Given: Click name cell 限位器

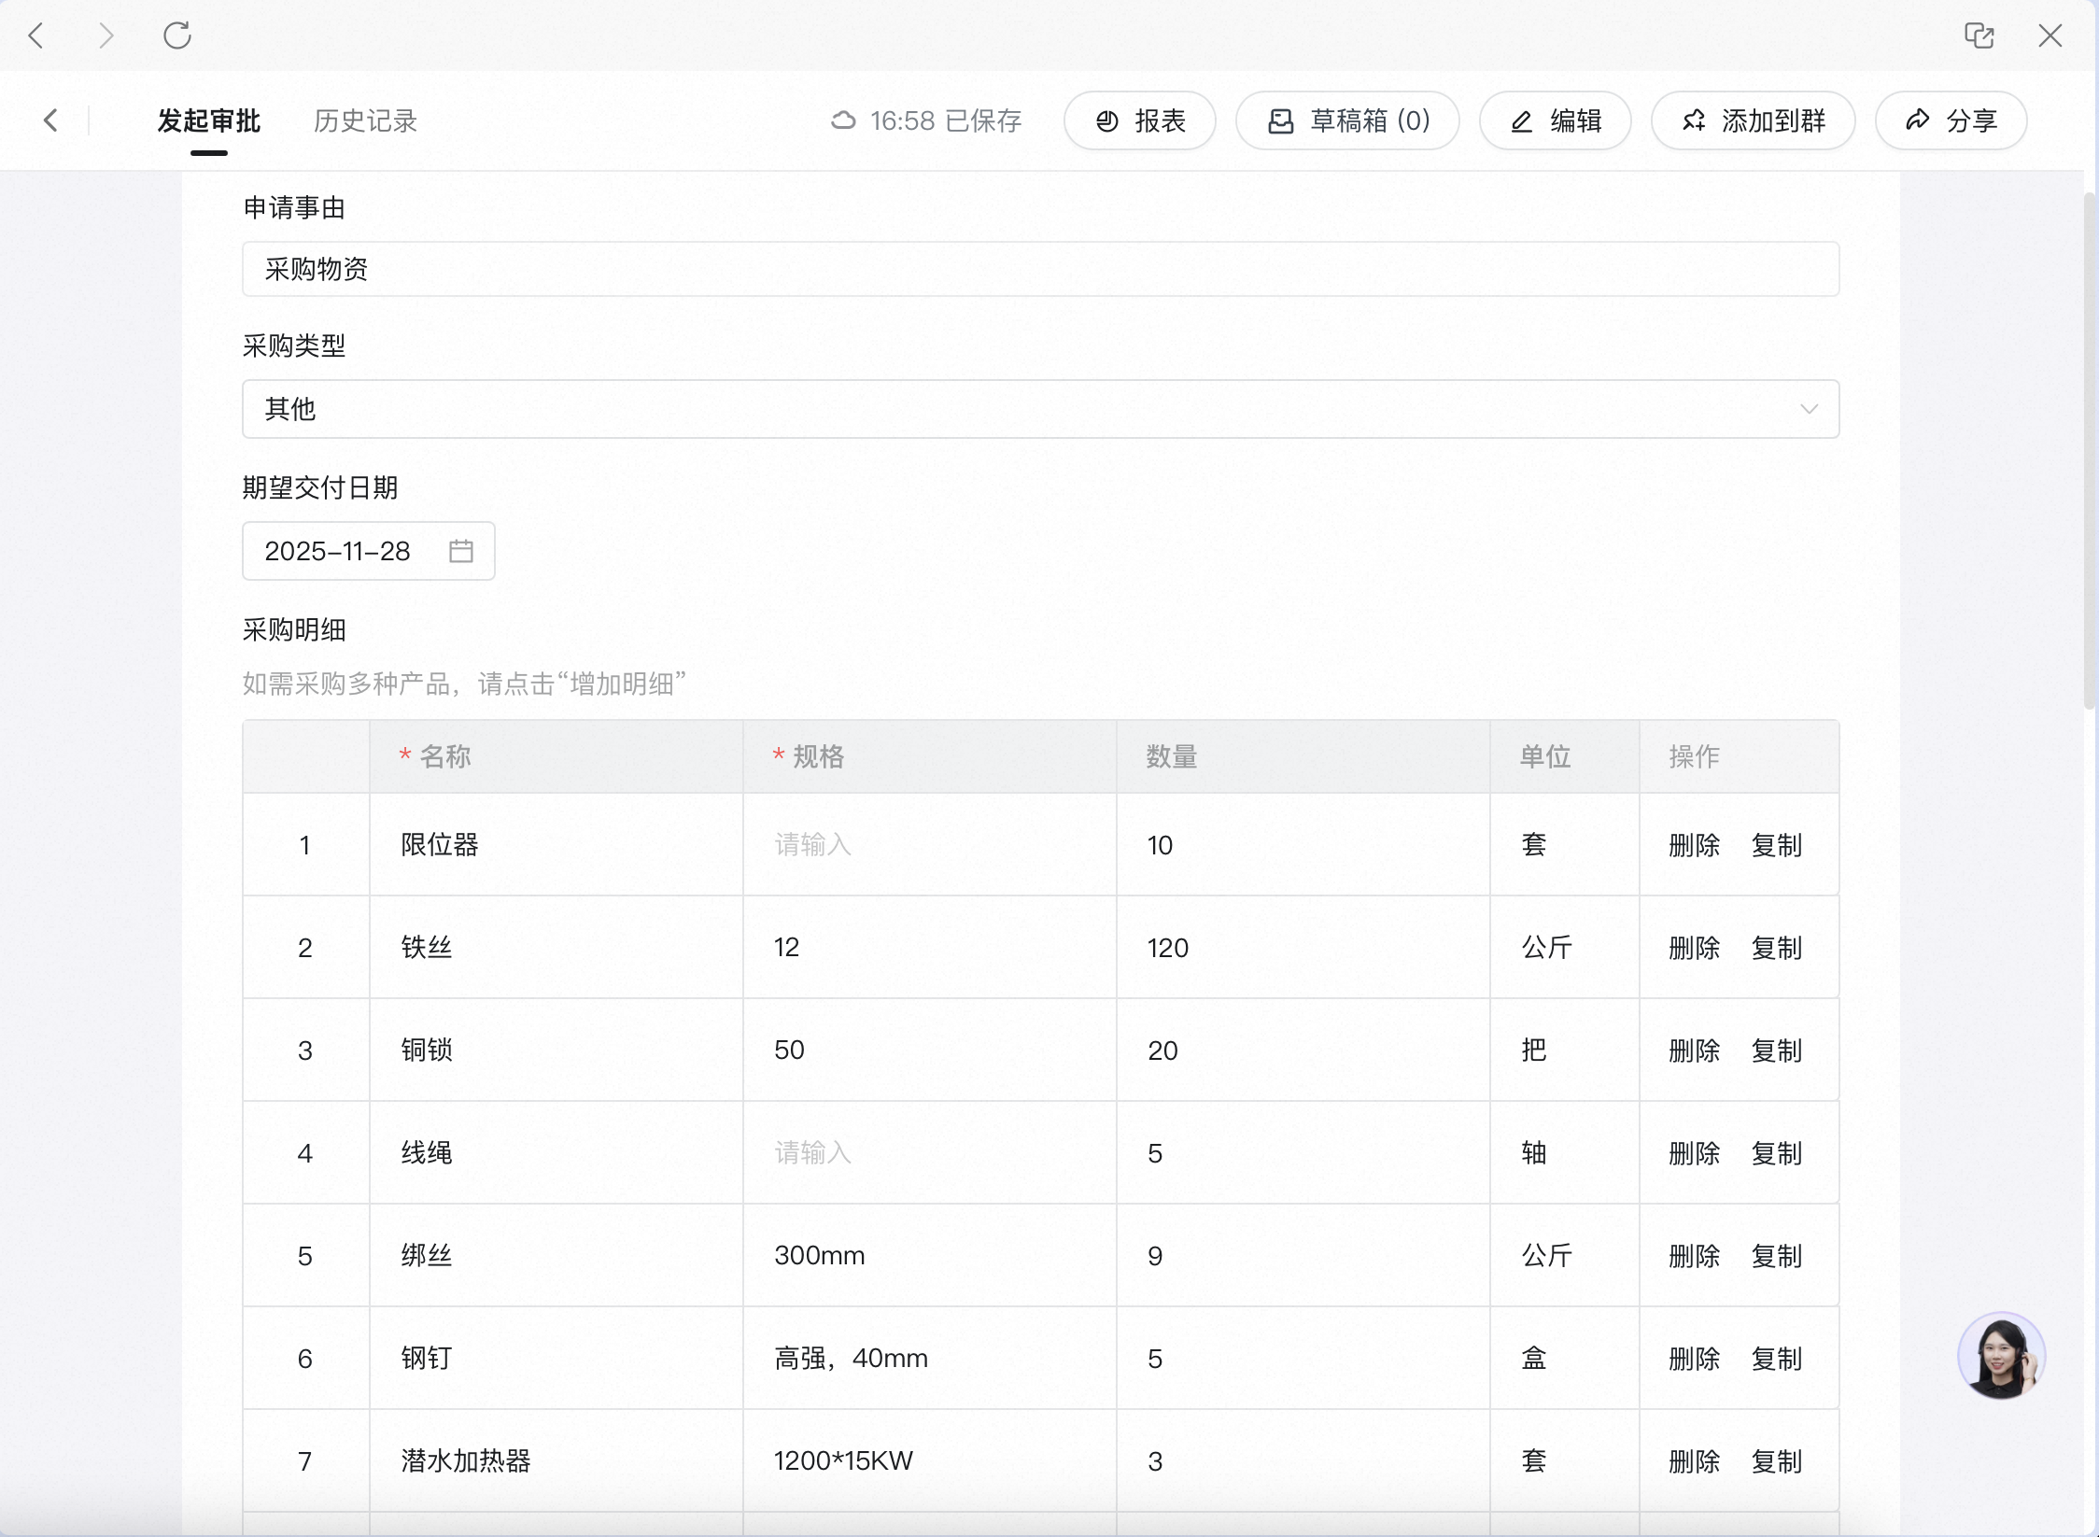Looking at the screenshot, I should (556, 845).
